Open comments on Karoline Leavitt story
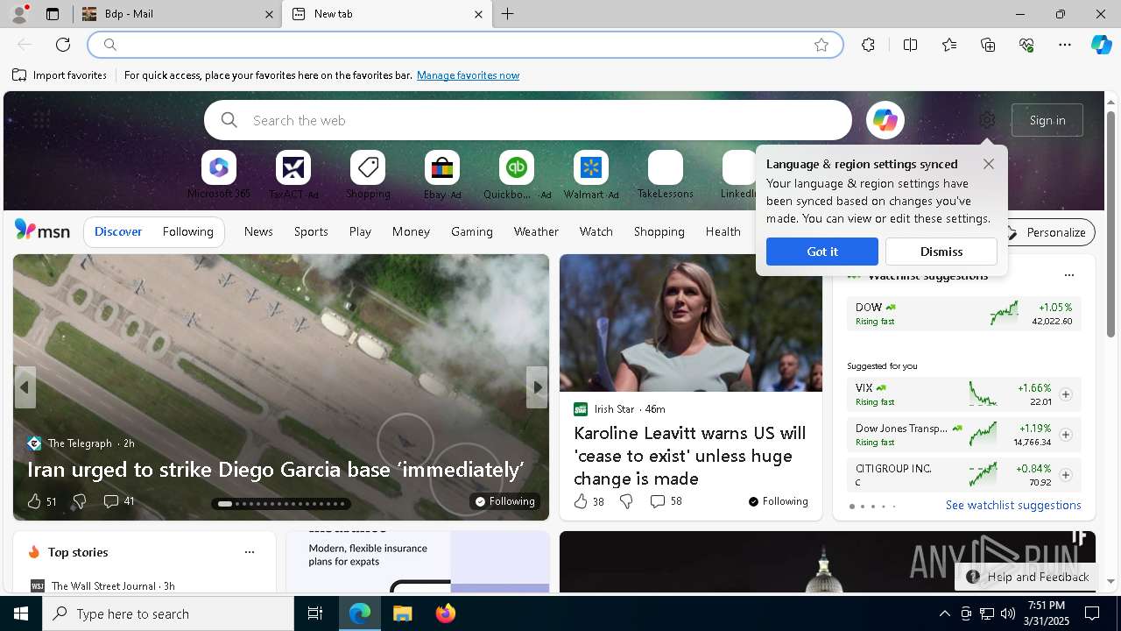 coord(666,501)
